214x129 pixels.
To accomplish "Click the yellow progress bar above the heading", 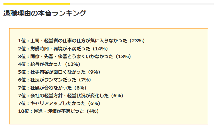I will coord(37,4).
